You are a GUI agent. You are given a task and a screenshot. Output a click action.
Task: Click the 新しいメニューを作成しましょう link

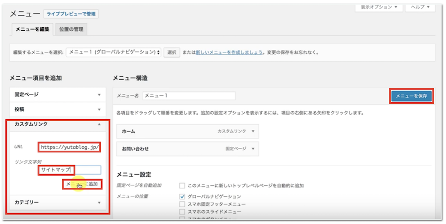point(229,52)
